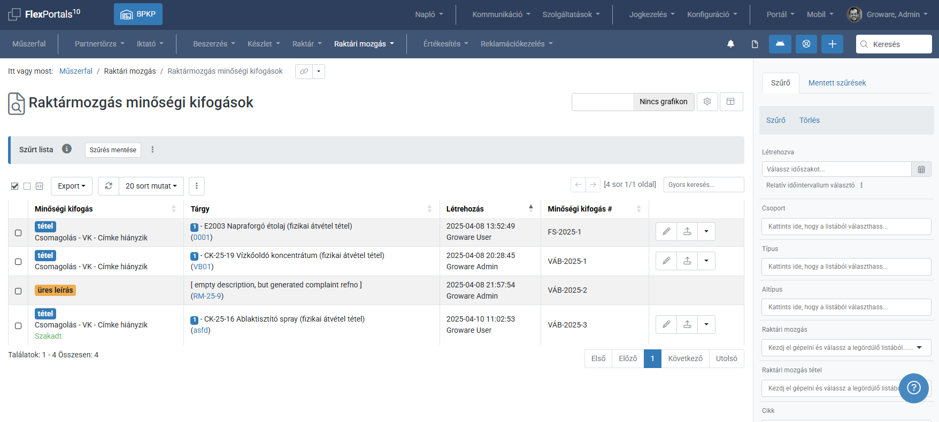
Task: Open the Konfiguráció menu
Action: click(x=712, y=14)
